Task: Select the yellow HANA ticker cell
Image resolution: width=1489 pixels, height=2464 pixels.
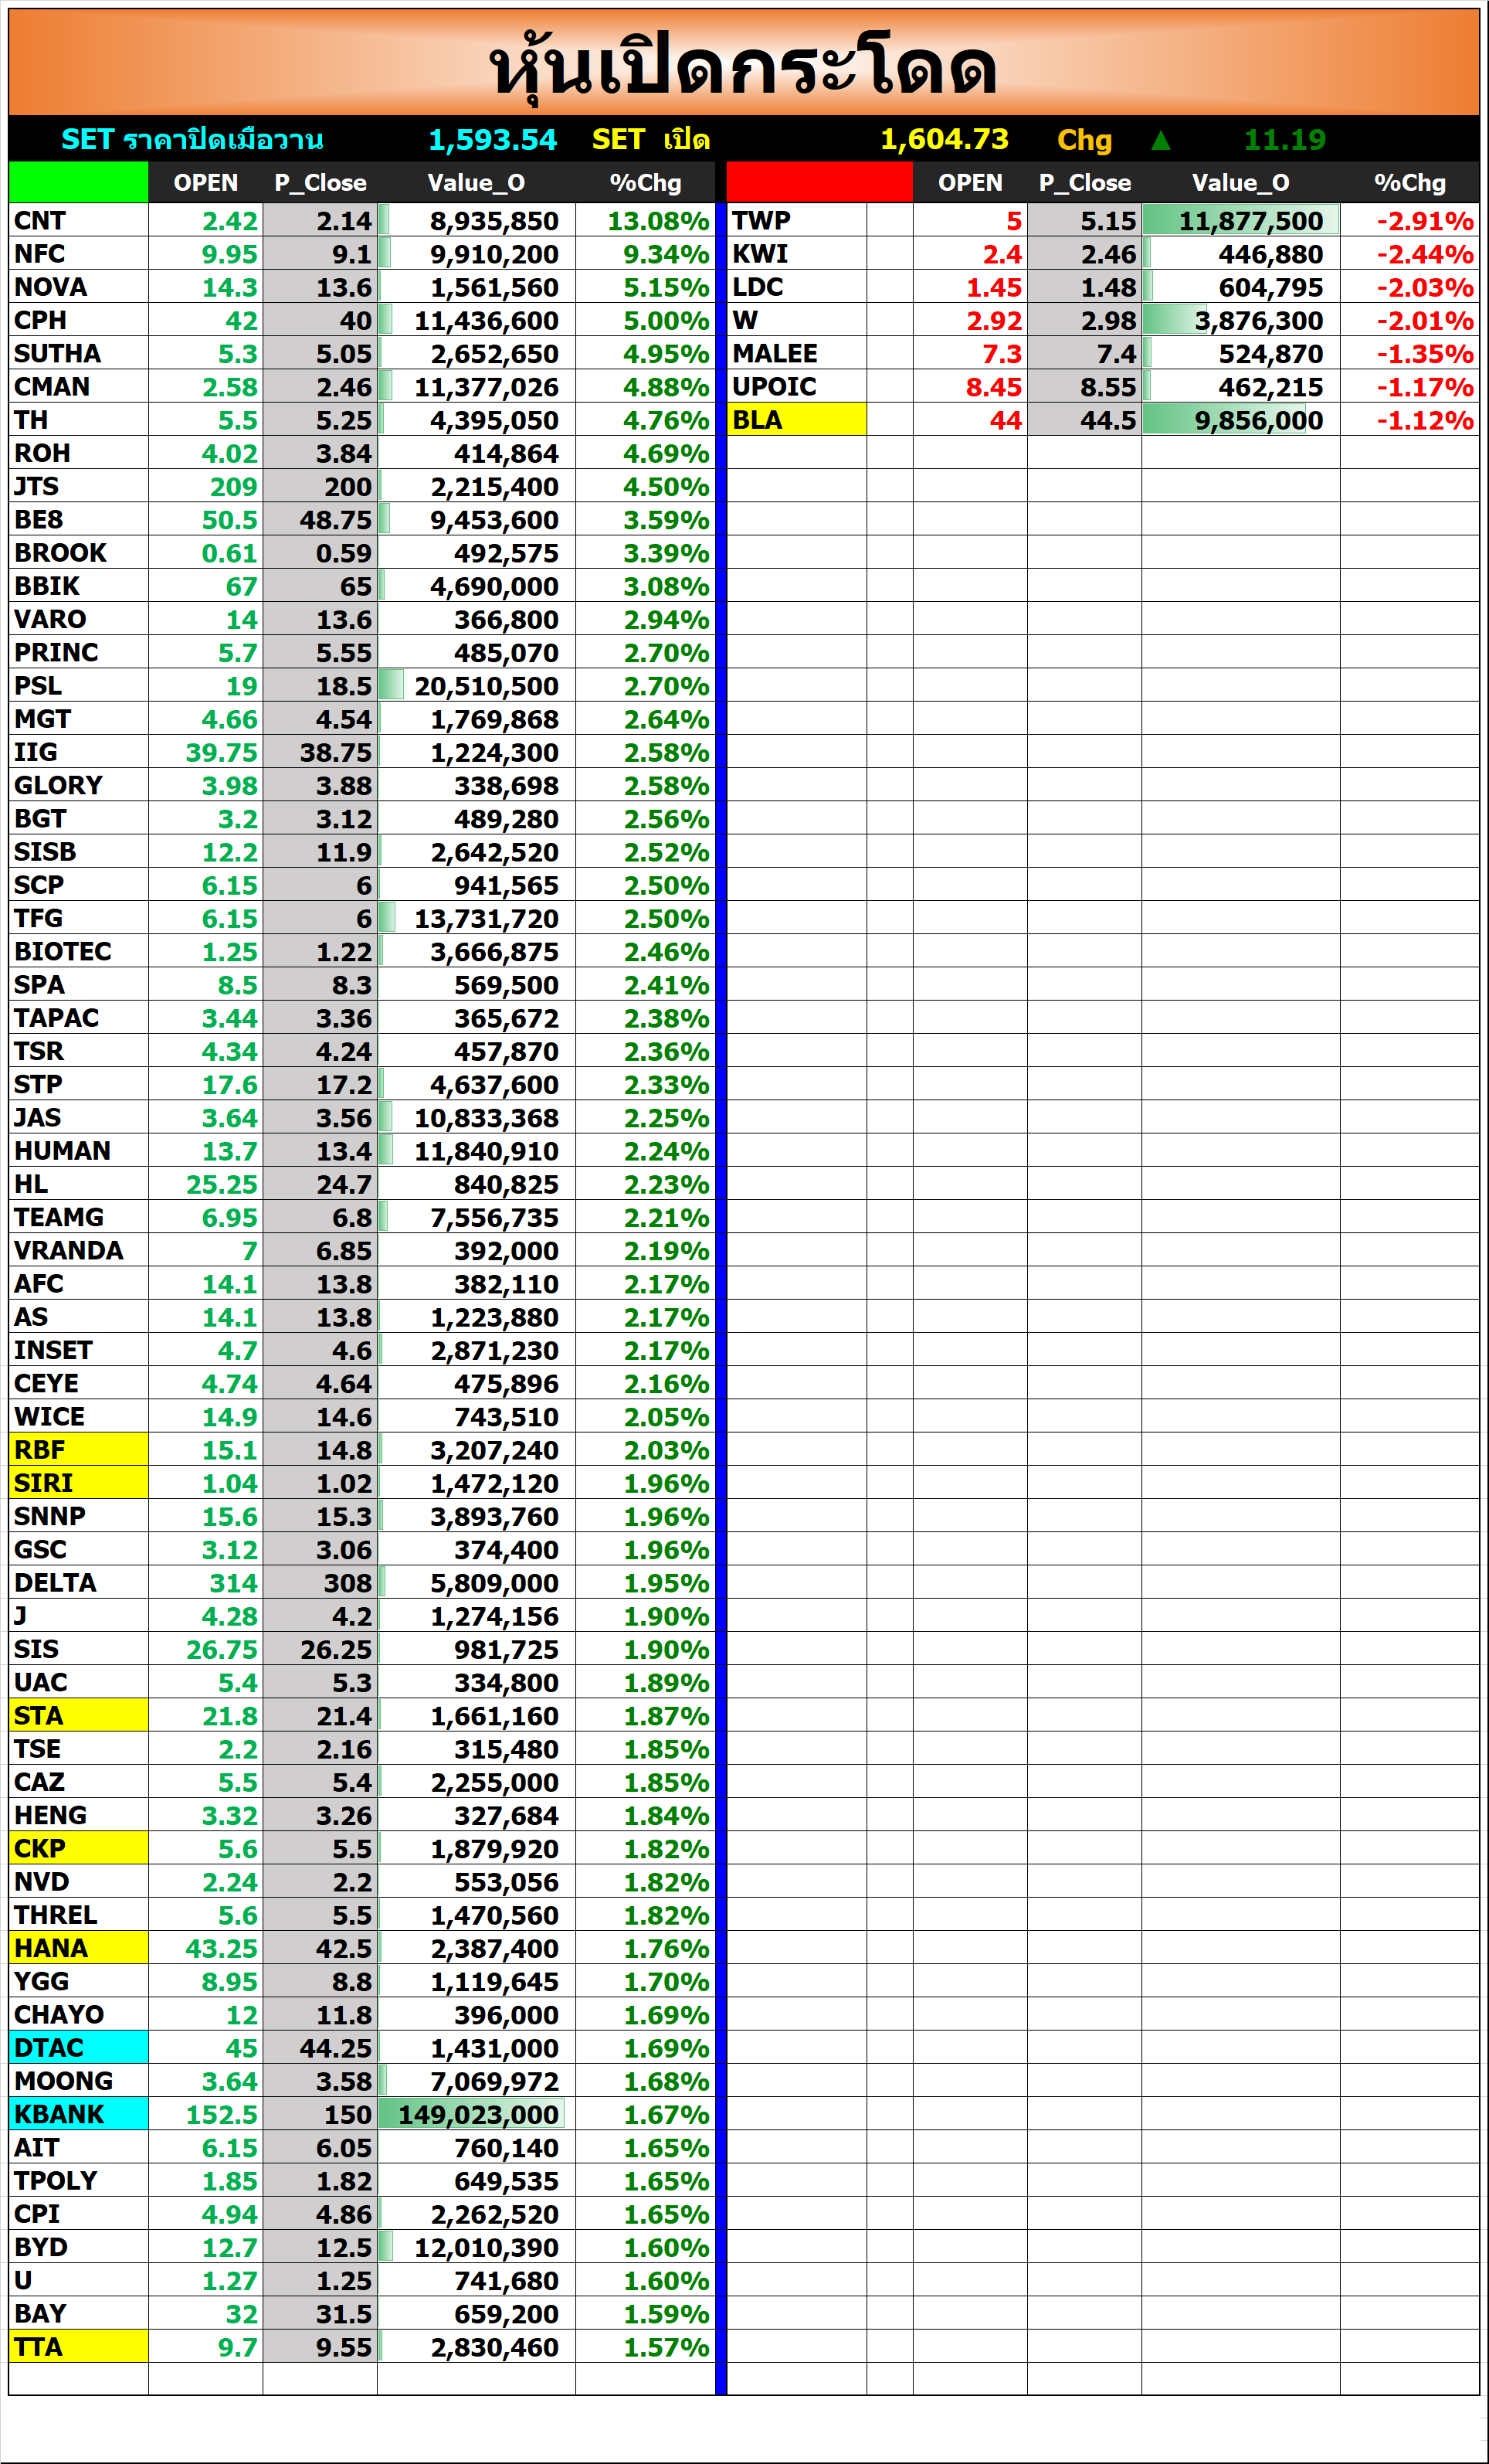Action: (x=78, y=1948)
